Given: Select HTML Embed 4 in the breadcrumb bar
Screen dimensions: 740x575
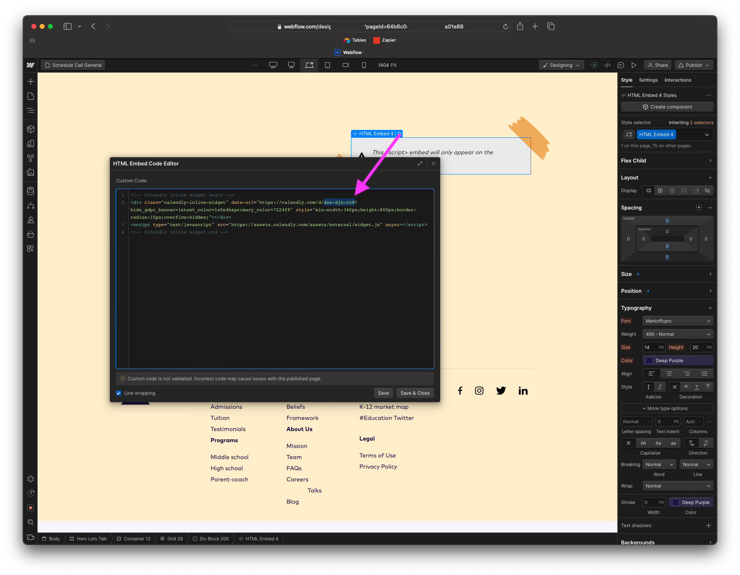Looking at the screenshot, I should [x=261, y=539].
